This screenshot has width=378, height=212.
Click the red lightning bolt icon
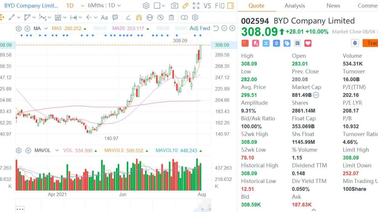coord(255,43)
